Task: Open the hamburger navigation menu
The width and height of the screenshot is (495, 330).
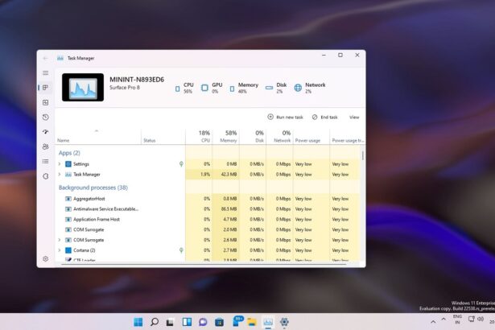Action: coord(46,72)
